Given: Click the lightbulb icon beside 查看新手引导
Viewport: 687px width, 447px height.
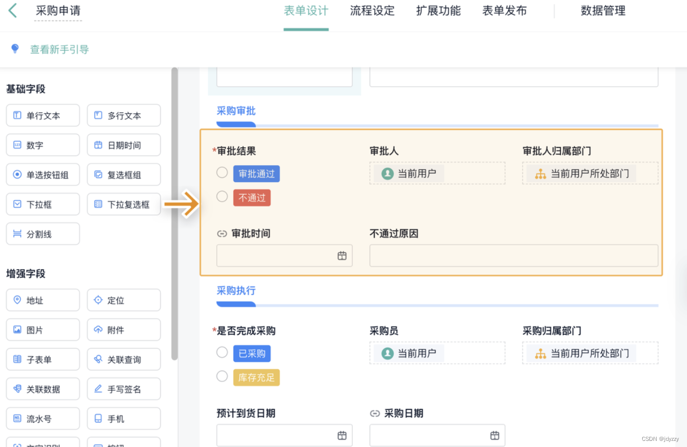Looking at the screenshot, I should (x=15, y=49).
